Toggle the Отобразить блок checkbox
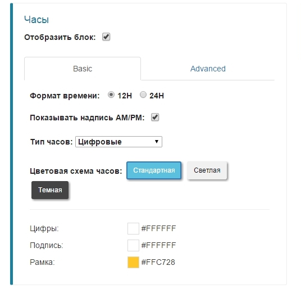This screenshot has width=301, height=293. click(x=106, y=37)
